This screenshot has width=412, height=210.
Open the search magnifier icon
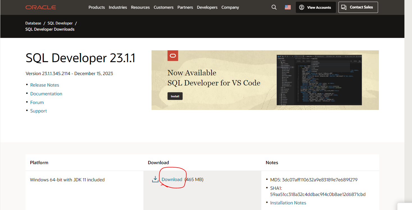coord(274,7)
